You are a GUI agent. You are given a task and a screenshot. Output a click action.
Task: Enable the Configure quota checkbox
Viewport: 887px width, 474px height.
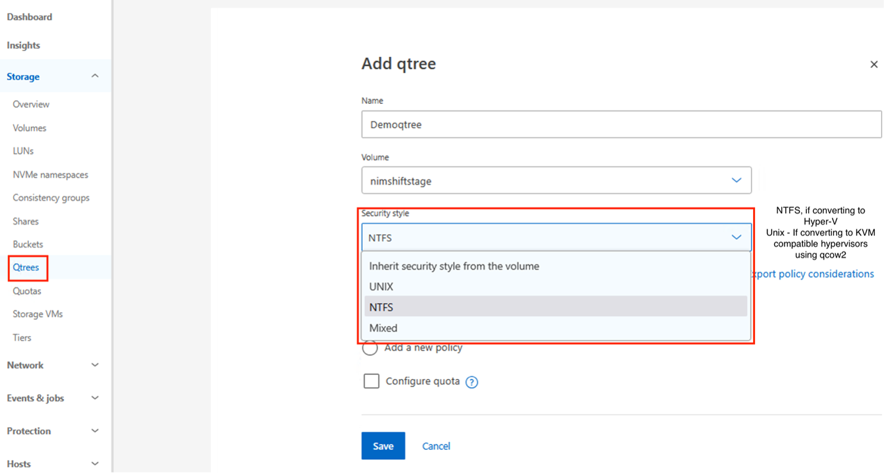click(371, 382)
